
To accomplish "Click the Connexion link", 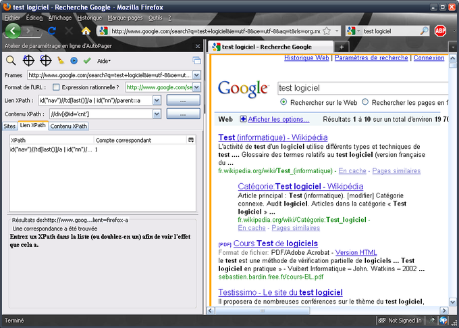I will (x=429, y=57).
